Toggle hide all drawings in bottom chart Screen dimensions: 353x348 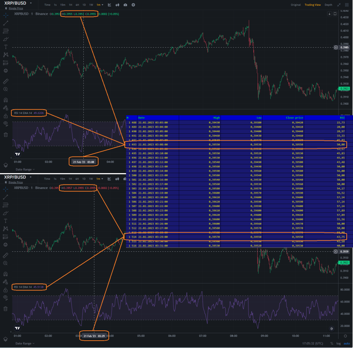click(5, 298)
